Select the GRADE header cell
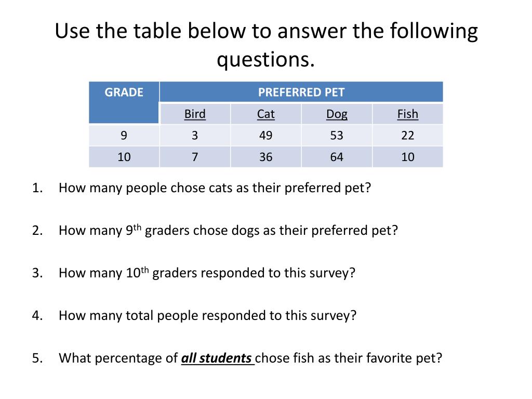 [x=124, y=92]
